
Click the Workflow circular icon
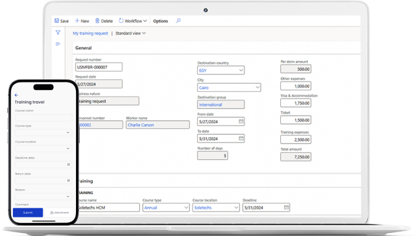[121, 20]
